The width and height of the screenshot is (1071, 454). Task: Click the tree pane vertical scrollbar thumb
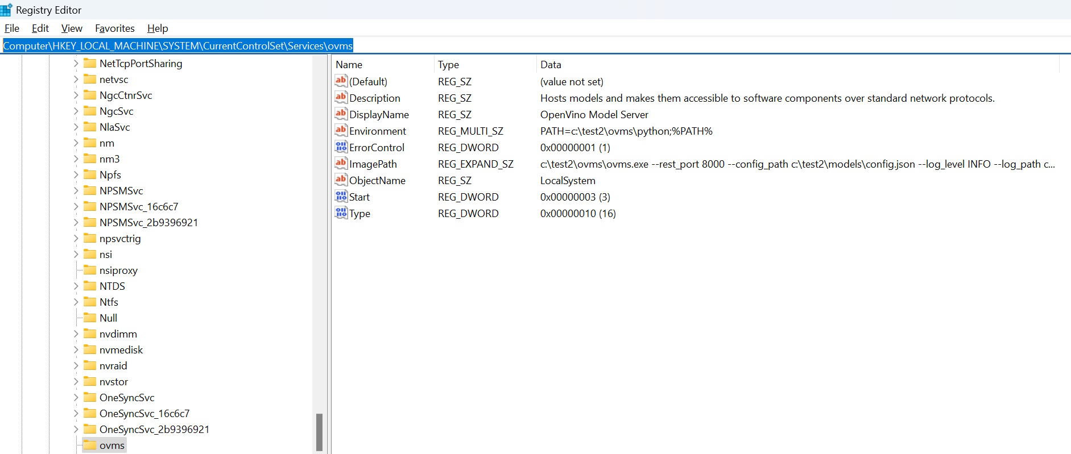(319, 432)
